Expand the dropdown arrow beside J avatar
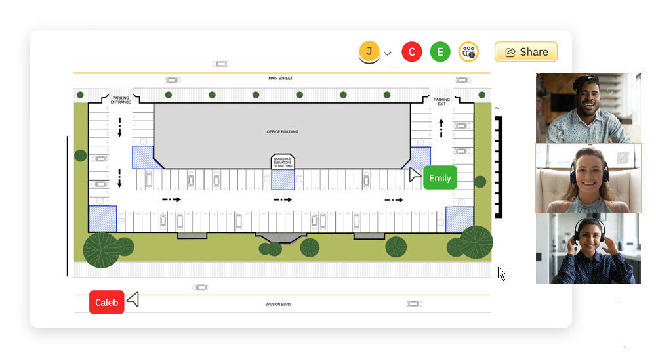 pos(388,54)
